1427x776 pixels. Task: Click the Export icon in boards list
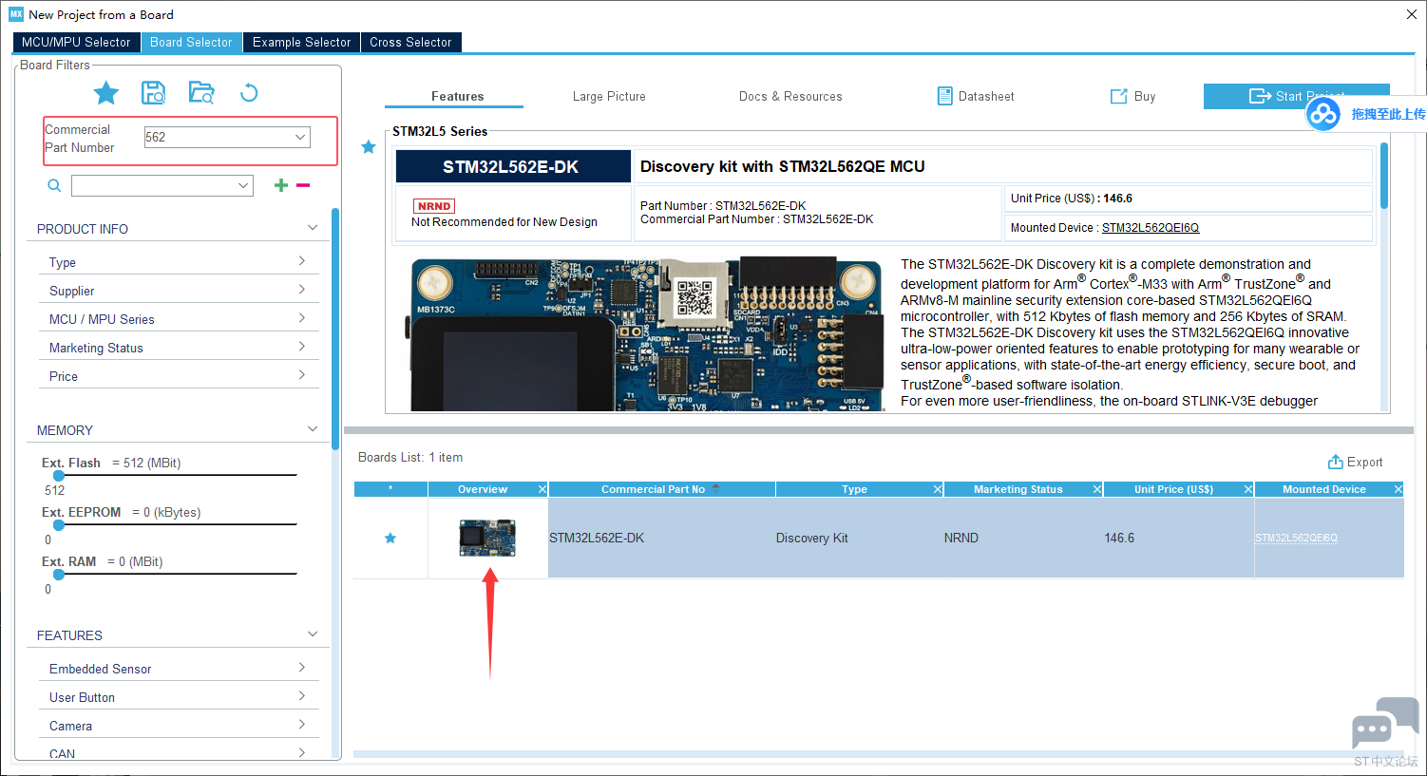[x=1335, y=462]
